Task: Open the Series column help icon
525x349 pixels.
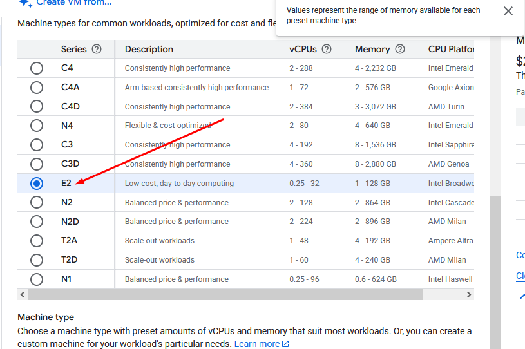Action: coord(97,49)
